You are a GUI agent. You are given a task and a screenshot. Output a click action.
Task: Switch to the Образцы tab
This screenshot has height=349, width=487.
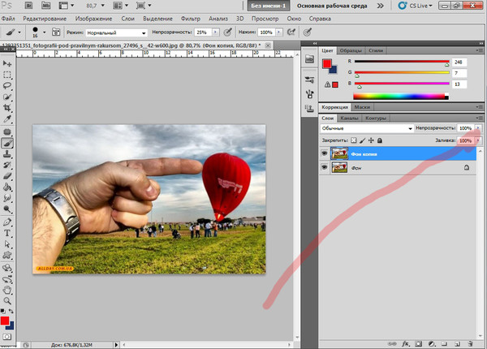(x=351, y=50)
